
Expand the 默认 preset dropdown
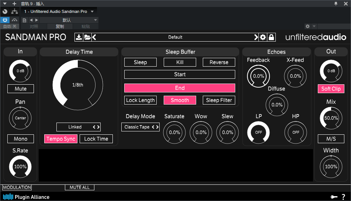pos(95,20)
